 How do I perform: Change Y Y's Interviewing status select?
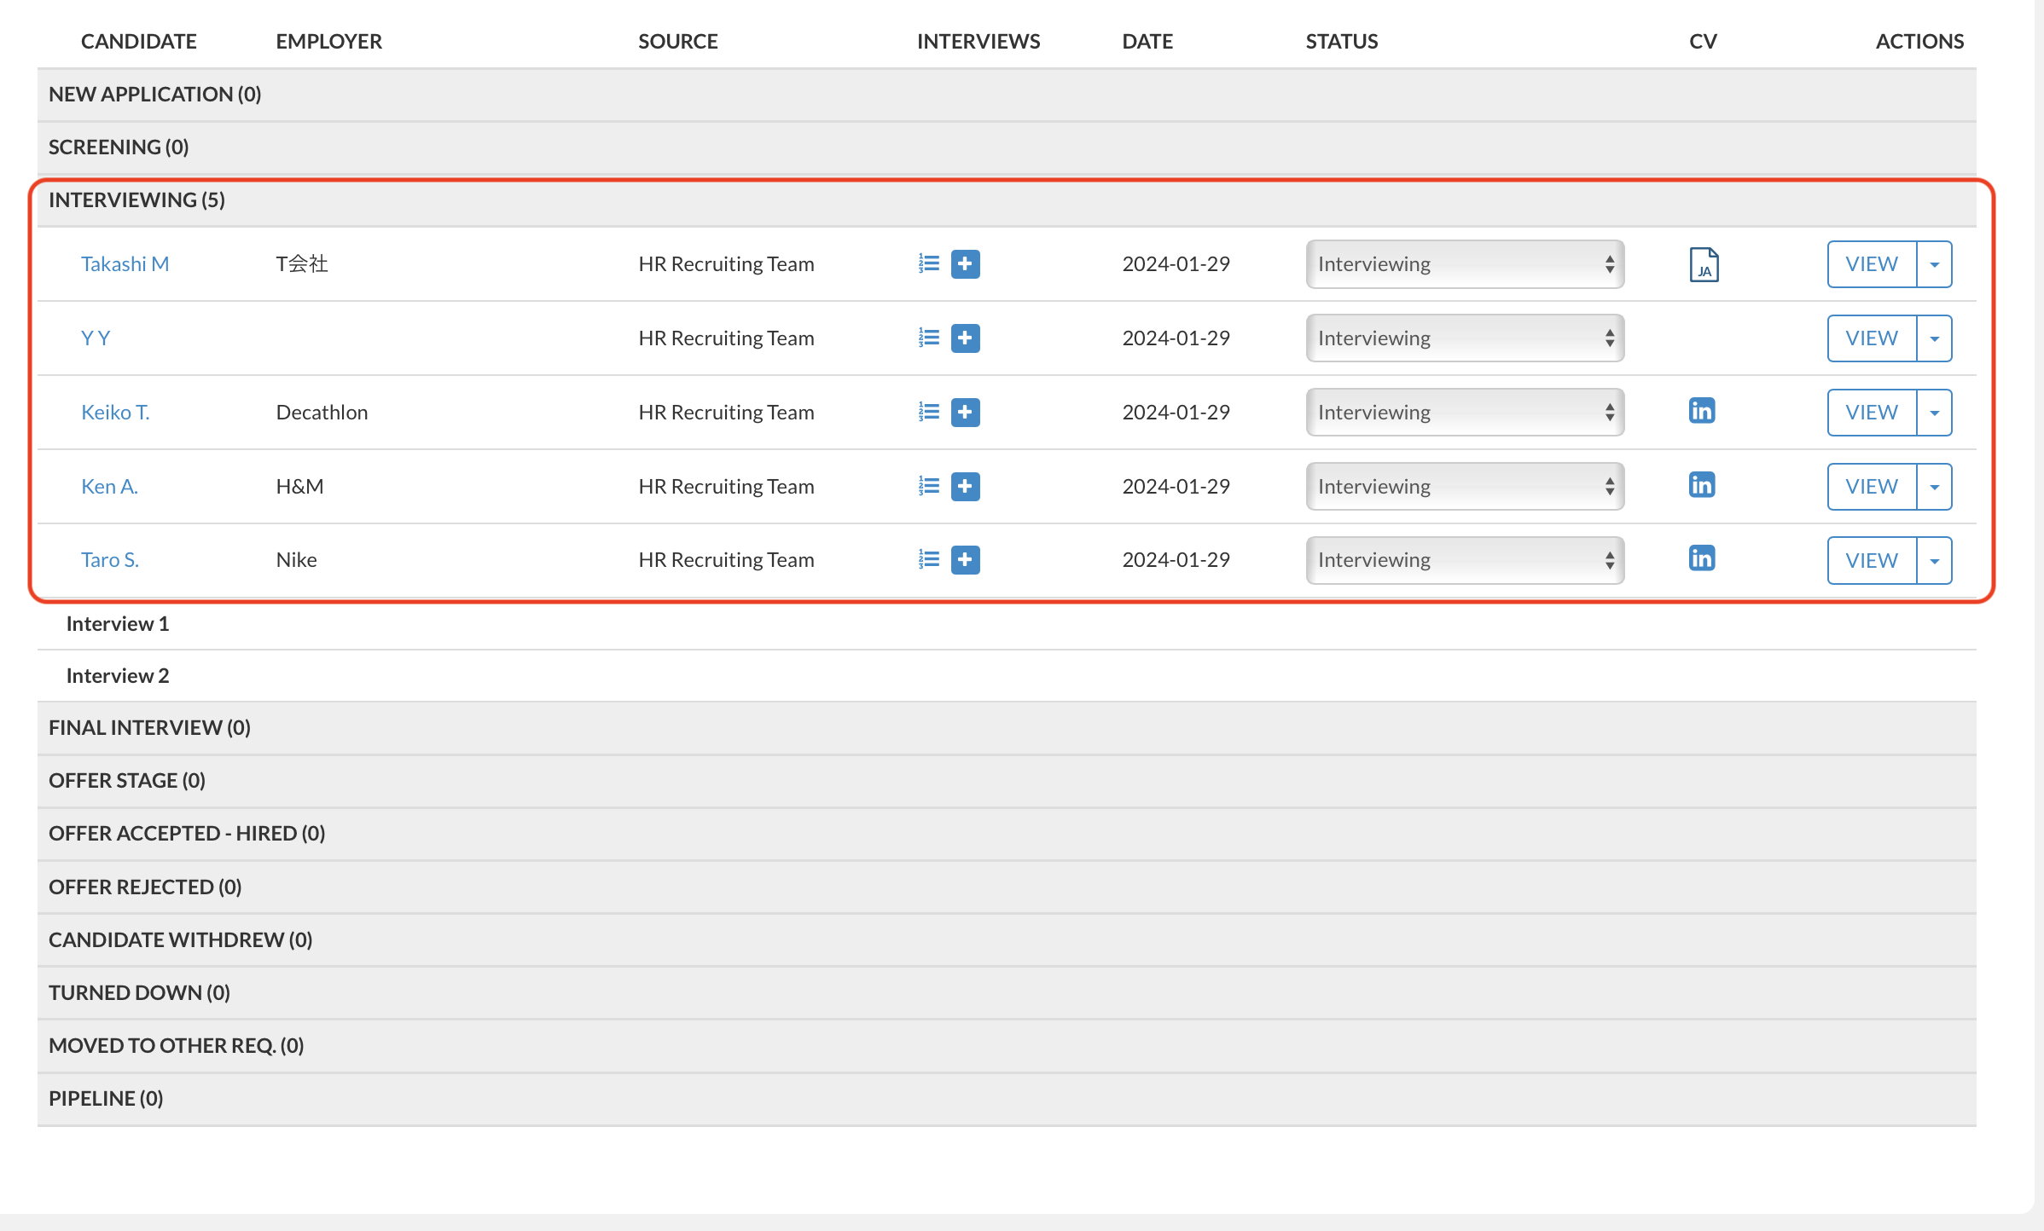pyautogui.click(x=1464, y=338)
